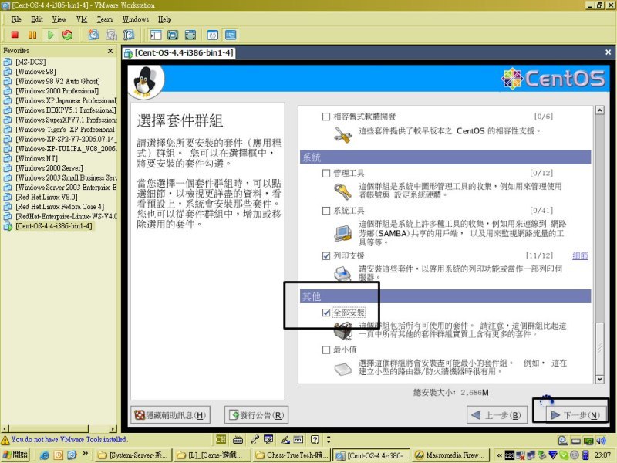Uncheck the 全部安裝 checkbox
The height and width of the screenshot is (463, 617).
[x=325, y=313]
